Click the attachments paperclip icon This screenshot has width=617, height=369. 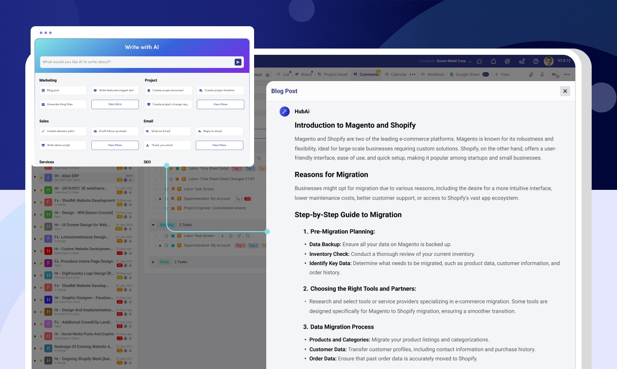531,74
